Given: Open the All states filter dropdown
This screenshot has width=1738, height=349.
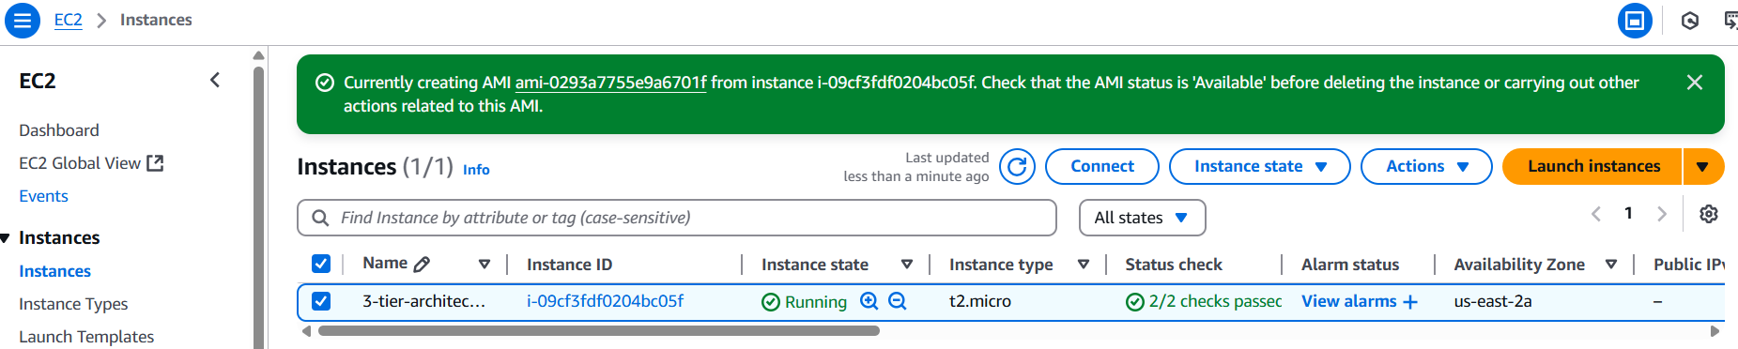Looking at the screenshot, I should [x=1142, y=218].
